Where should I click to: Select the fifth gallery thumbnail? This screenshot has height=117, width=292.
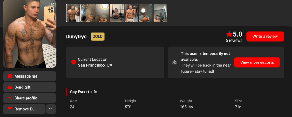(131, 13)
